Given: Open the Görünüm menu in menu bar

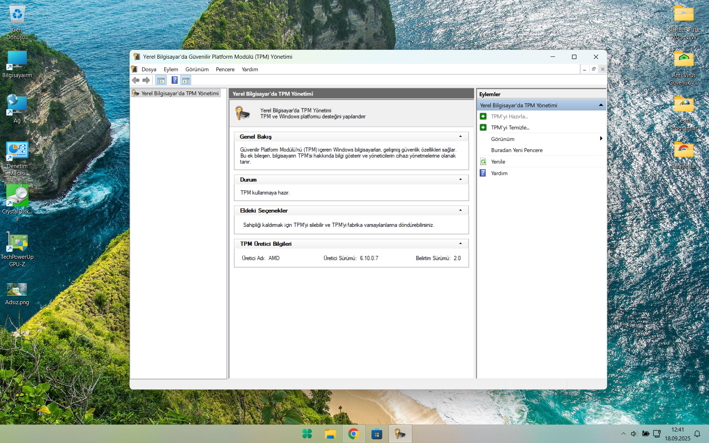Looking at the screenshot, I should 197,69.
